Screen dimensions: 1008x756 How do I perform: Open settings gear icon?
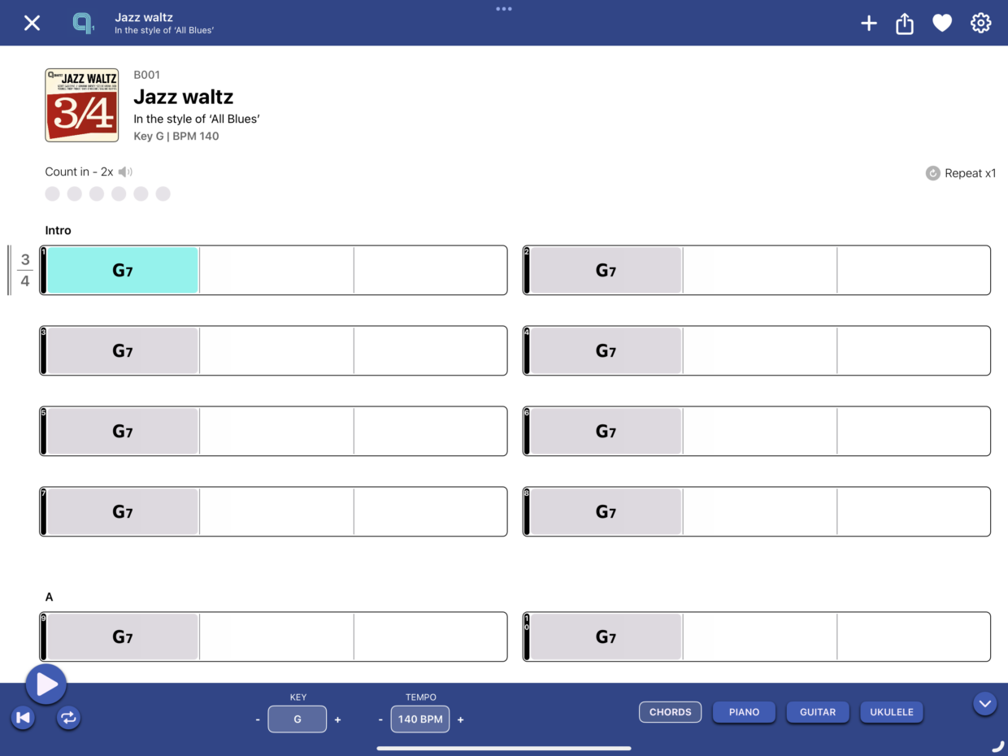point(981,24)
